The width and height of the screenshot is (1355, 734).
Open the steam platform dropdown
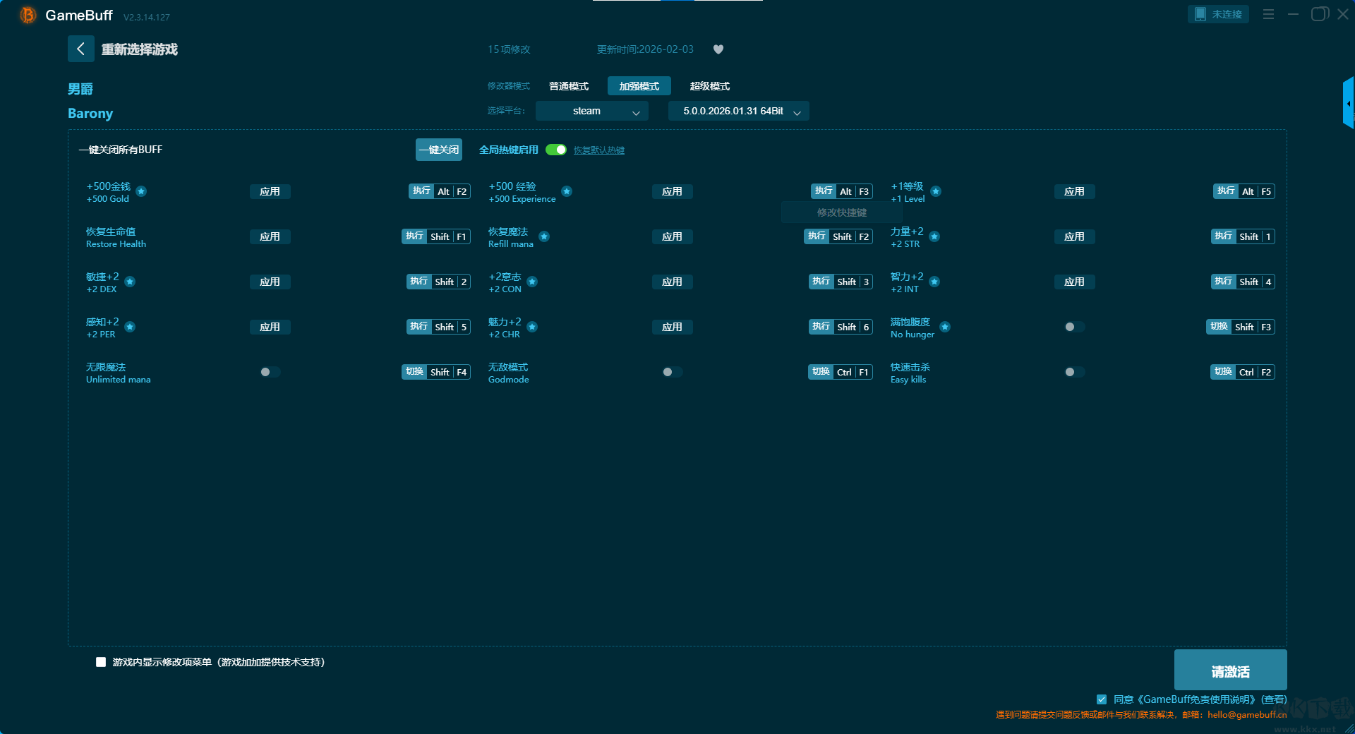pyautogui.click(x=591, y=112)
